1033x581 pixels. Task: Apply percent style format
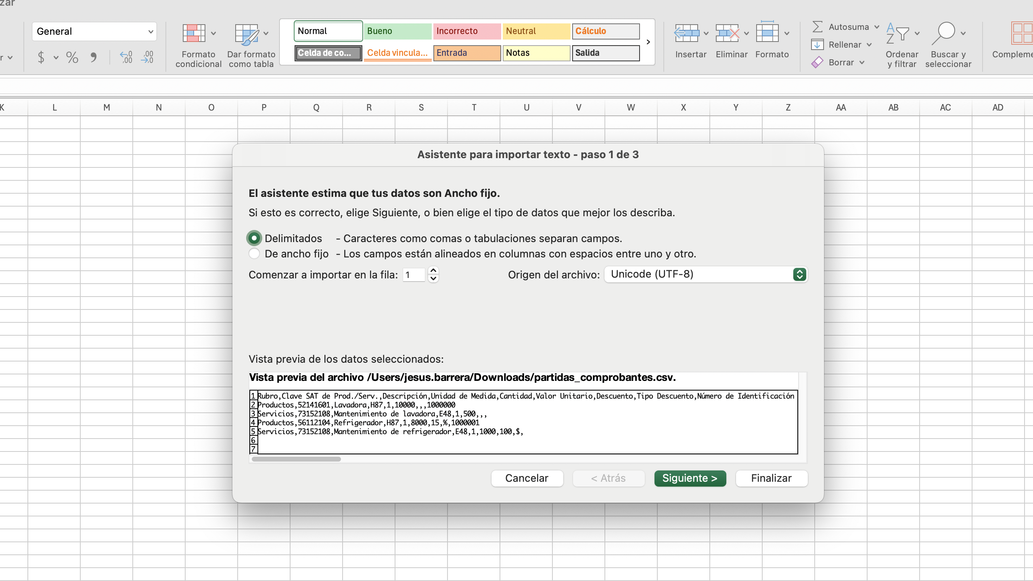(72, 57)
